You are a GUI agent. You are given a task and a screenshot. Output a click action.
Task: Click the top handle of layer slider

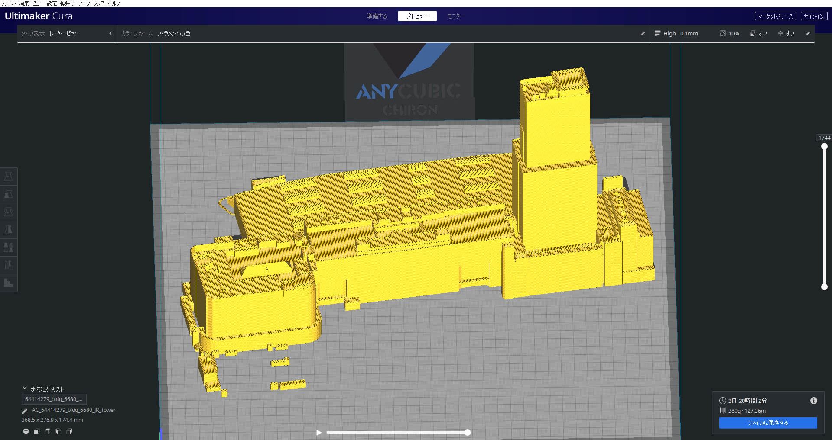[824, 147]
